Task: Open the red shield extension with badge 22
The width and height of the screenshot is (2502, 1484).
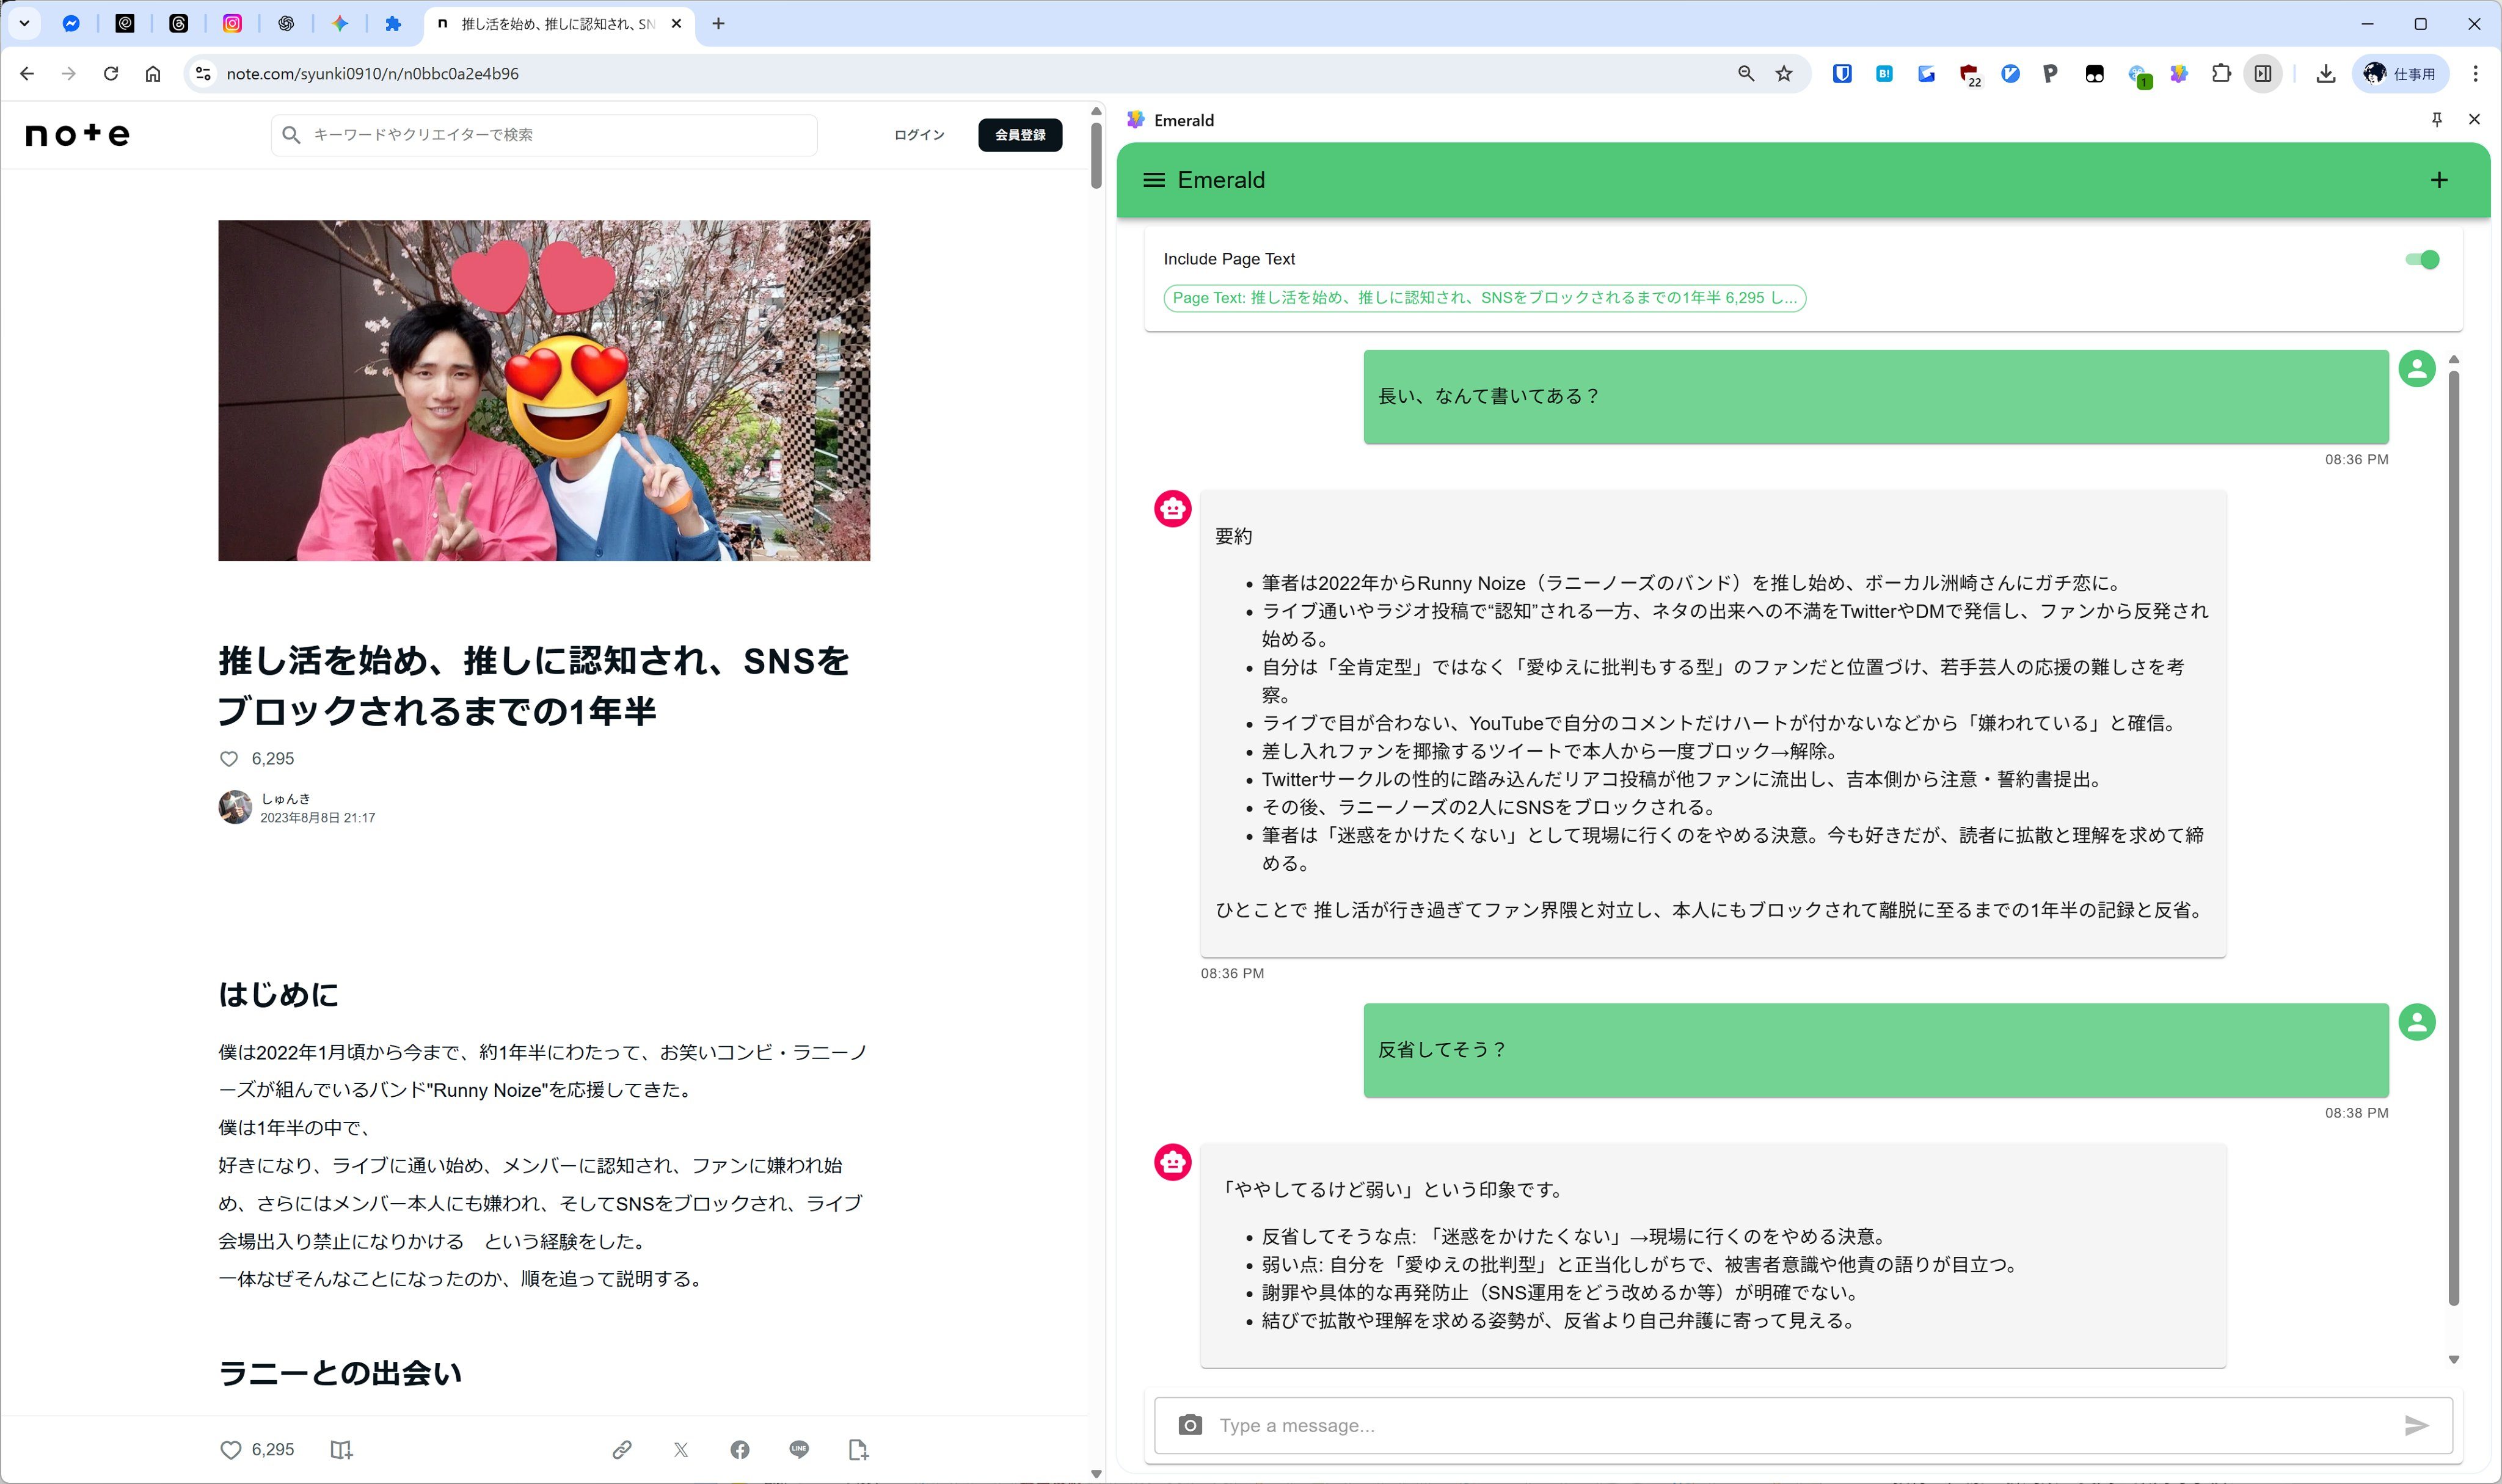Action: click(1969, 74)
